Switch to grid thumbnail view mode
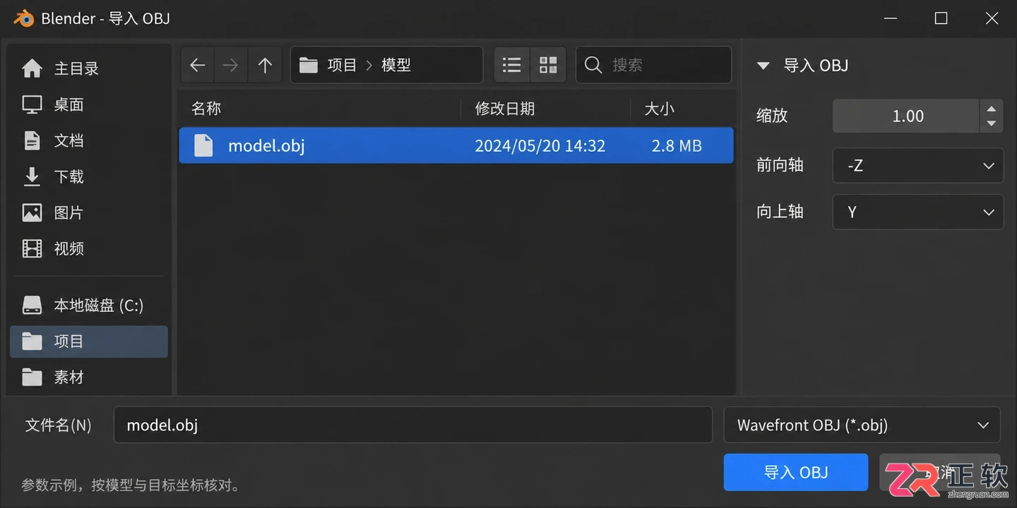1017x508 pixels. (548, 66)
